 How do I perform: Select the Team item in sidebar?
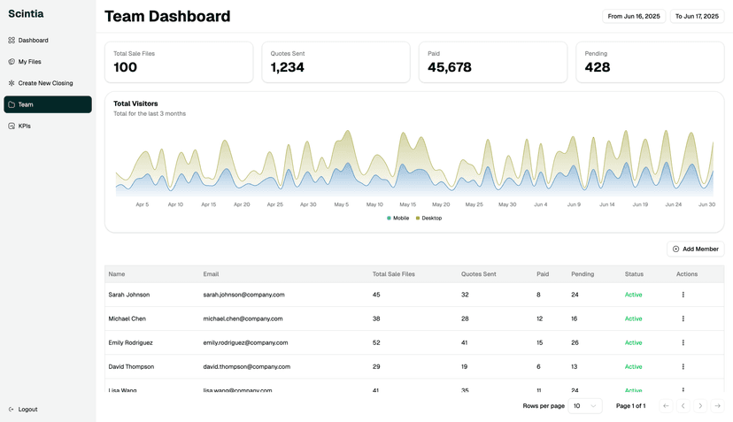tap(48, 104)
